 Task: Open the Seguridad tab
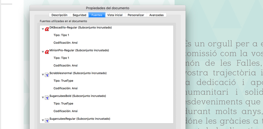coord(79,15)
